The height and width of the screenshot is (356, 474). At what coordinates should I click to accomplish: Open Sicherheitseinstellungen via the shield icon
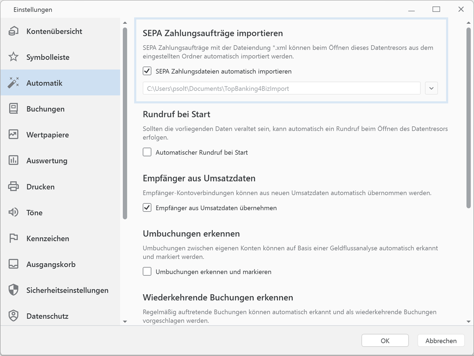click(x=14, y=290)
